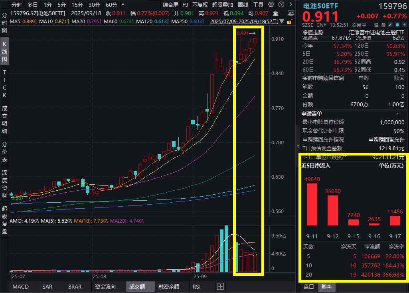Open the annotation pencil icon near the price

[x=390, y=25]
